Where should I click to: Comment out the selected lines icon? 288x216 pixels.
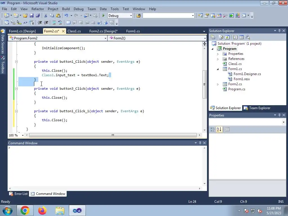point(54,22)
